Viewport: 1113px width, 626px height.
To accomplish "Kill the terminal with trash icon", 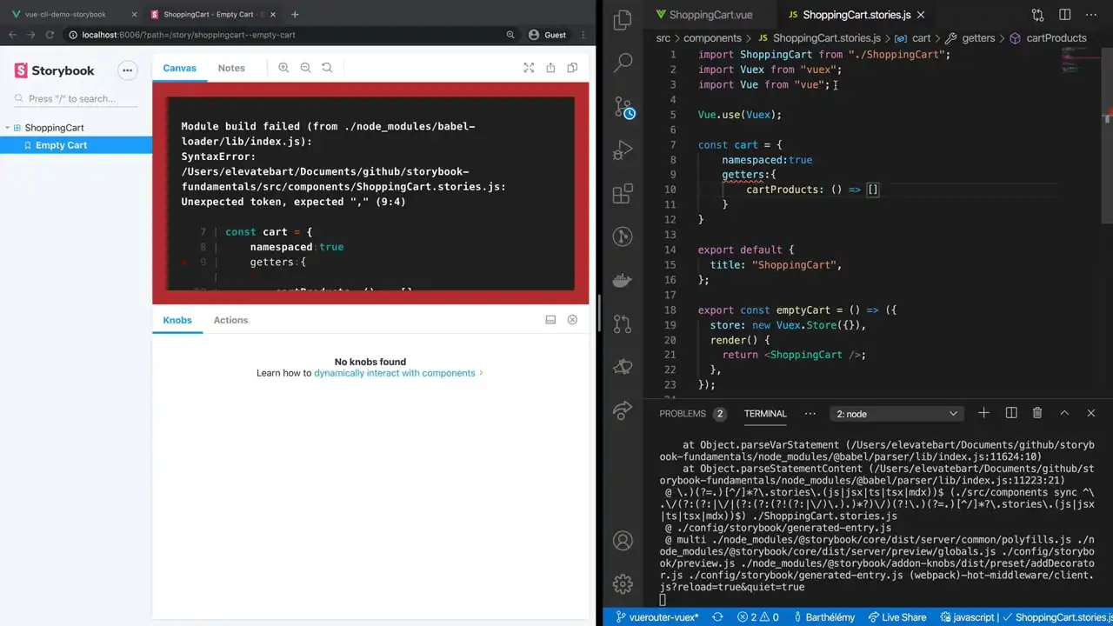I will pos(1037,413).
